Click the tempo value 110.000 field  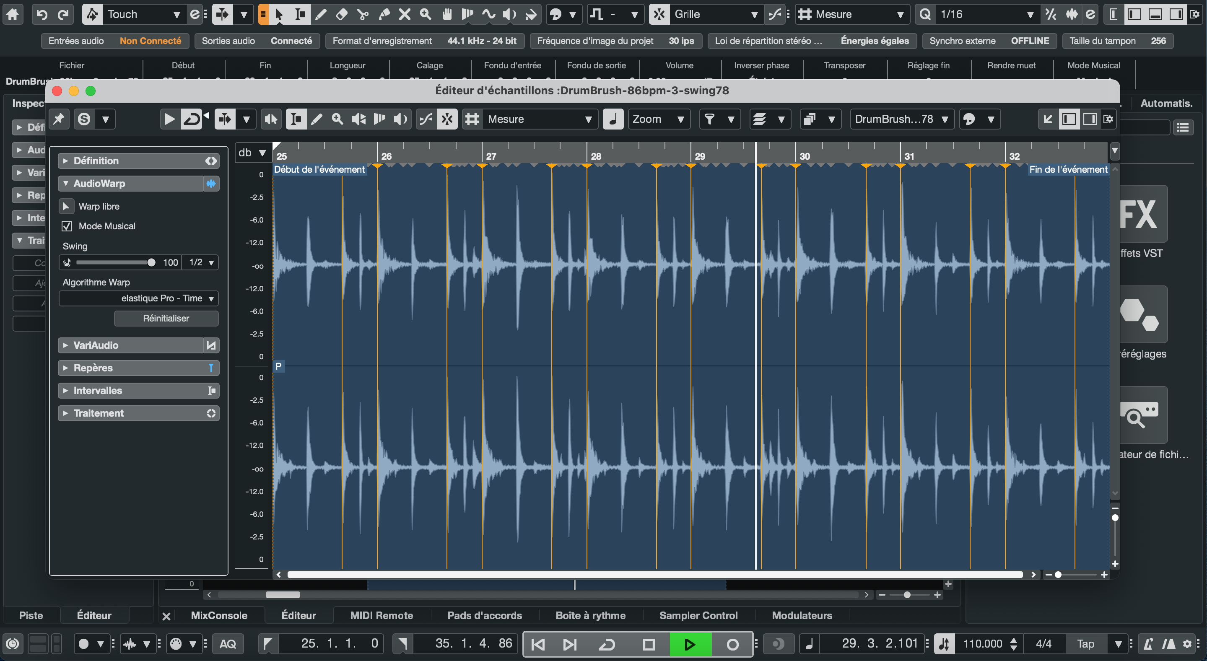983,644
